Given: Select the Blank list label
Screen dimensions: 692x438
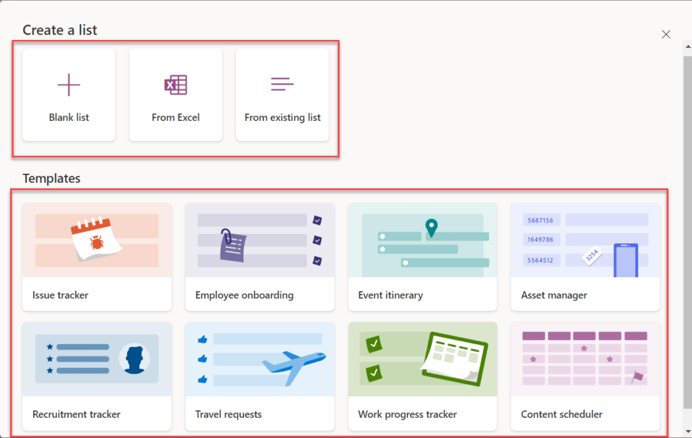Looking at the screenshot, I should tap(69, 118).
